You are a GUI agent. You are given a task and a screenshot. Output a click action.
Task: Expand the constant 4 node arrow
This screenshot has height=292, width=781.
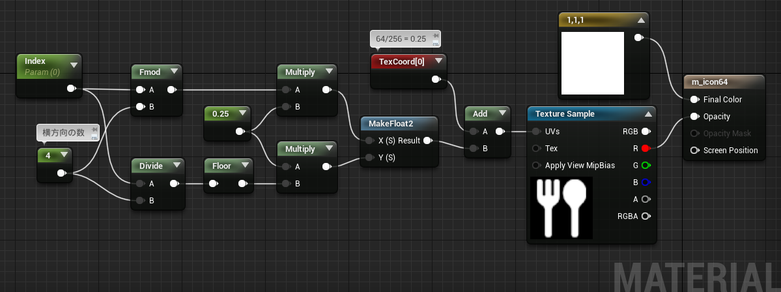64,155
